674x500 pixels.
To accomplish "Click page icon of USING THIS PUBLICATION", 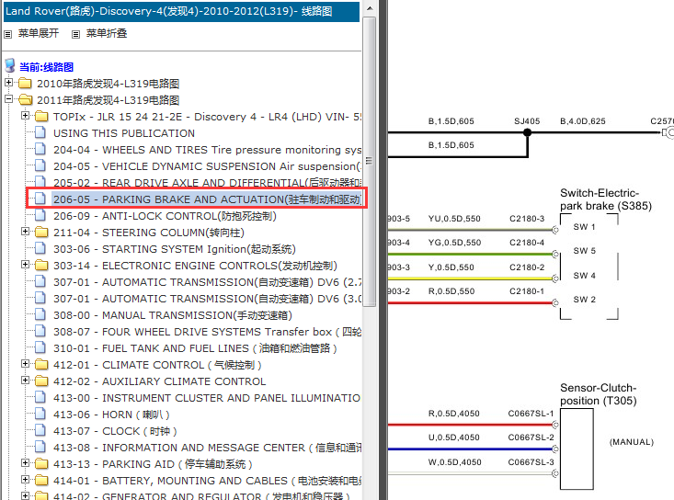I will point(40,132).
